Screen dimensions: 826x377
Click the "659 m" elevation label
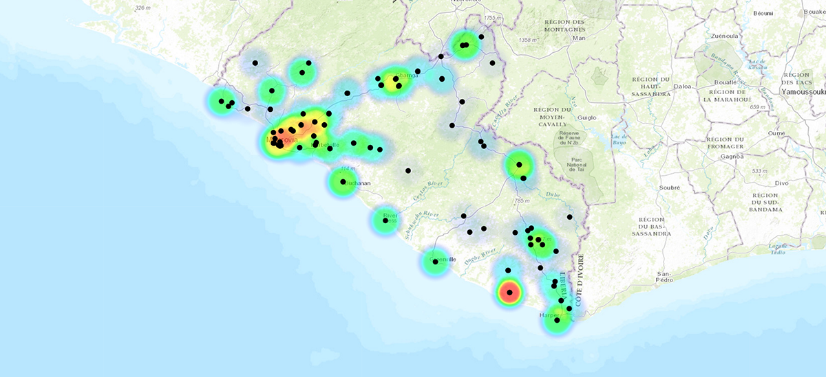coord(758,107)
